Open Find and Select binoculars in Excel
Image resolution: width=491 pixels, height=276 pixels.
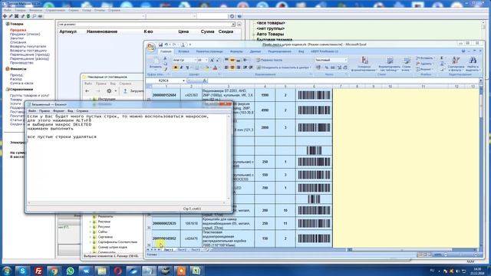click(473, 64)
